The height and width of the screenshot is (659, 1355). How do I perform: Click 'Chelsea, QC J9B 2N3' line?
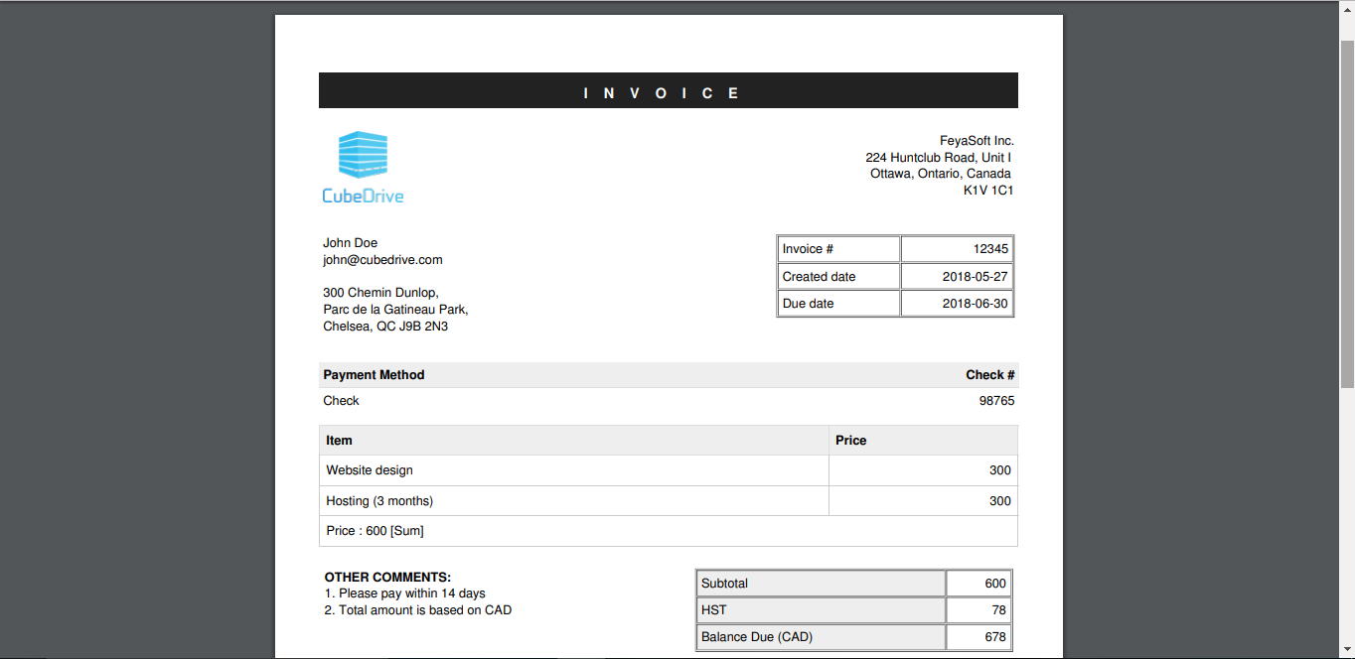(385, 326)
